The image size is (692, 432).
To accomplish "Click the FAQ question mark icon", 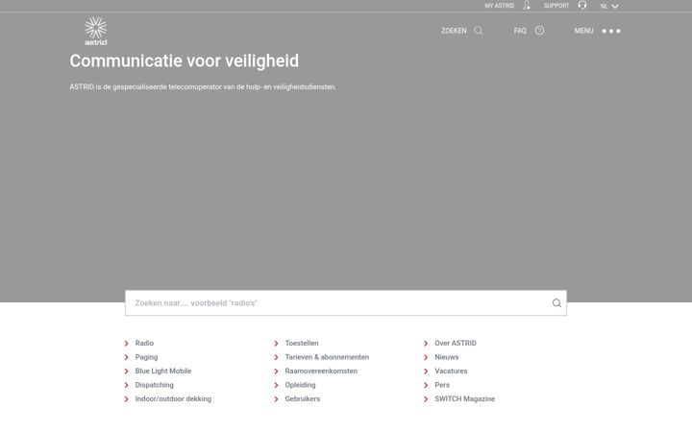I will click(x=539, y=31).
